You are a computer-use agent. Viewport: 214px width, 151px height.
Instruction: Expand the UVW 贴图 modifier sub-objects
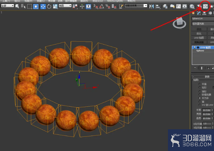[198, 47]
